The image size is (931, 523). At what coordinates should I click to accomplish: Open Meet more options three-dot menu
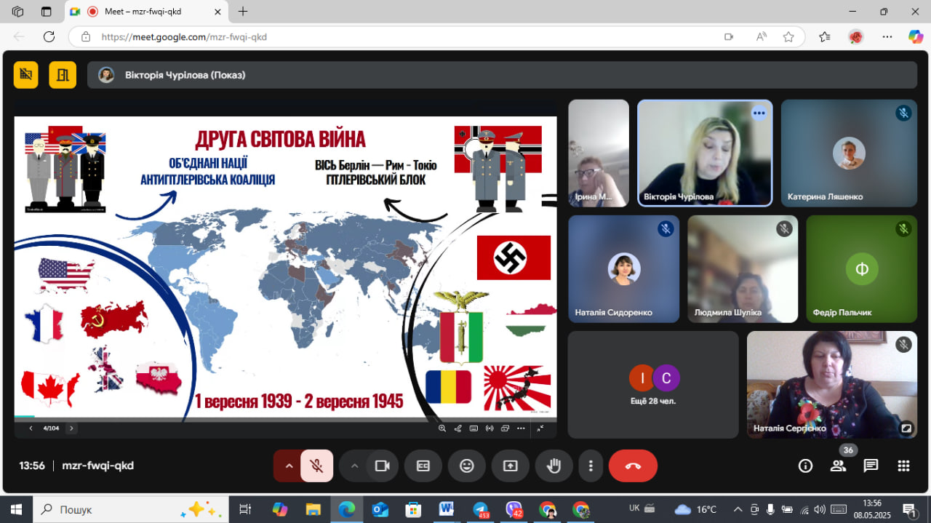pos(591,466)
